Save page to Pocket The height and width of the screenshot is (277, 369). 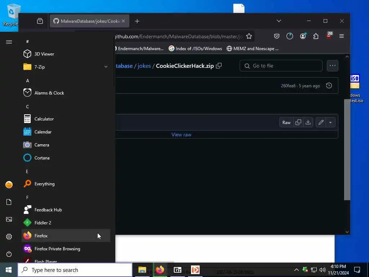click(277, 36)
